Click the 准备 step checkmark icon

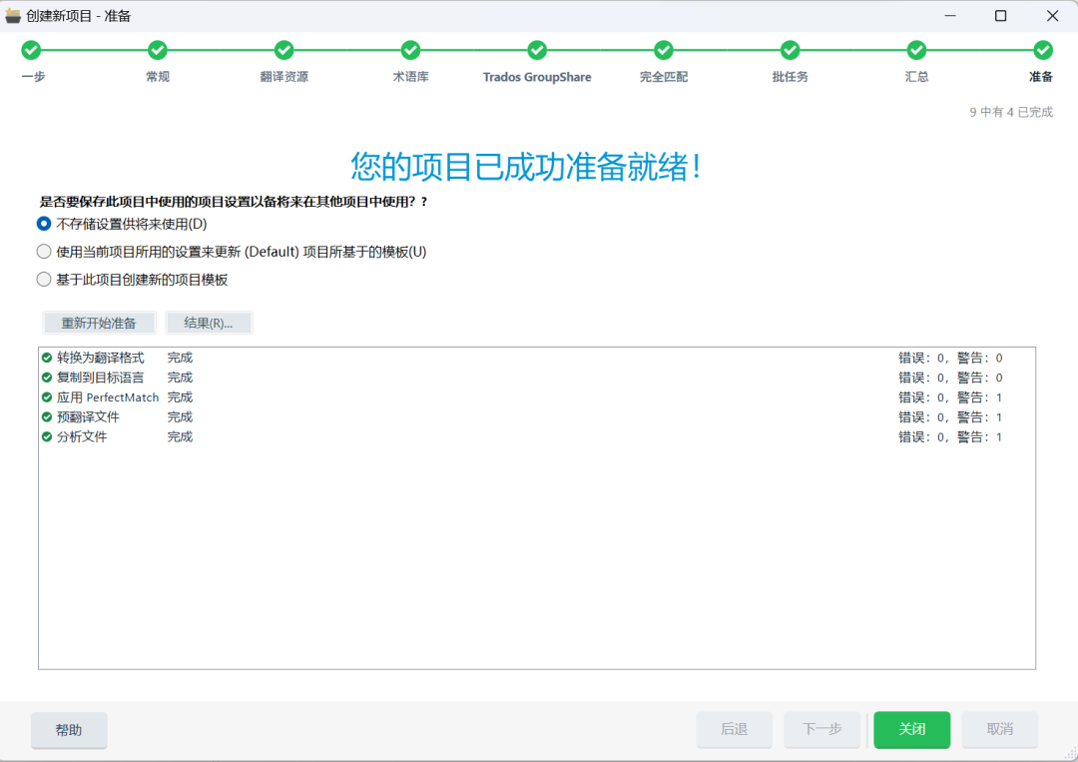click(1043, 49)
